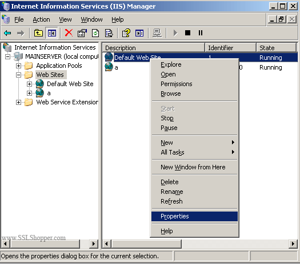The image size is (300, 264).
Task: Toggle the Show/Hide Console Tree button
Action: pos(52,33)
